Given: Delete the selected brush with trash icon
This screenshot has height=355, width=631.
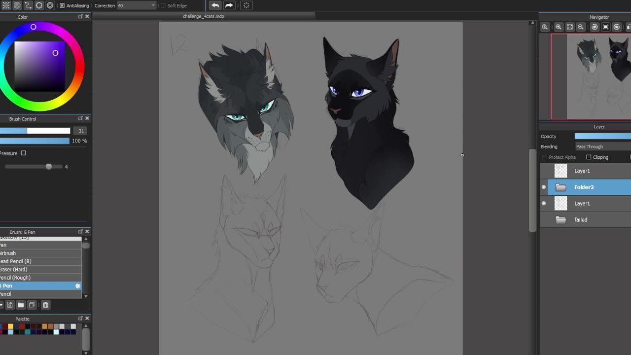Looking at the screenshot, I should click(45, 305).
